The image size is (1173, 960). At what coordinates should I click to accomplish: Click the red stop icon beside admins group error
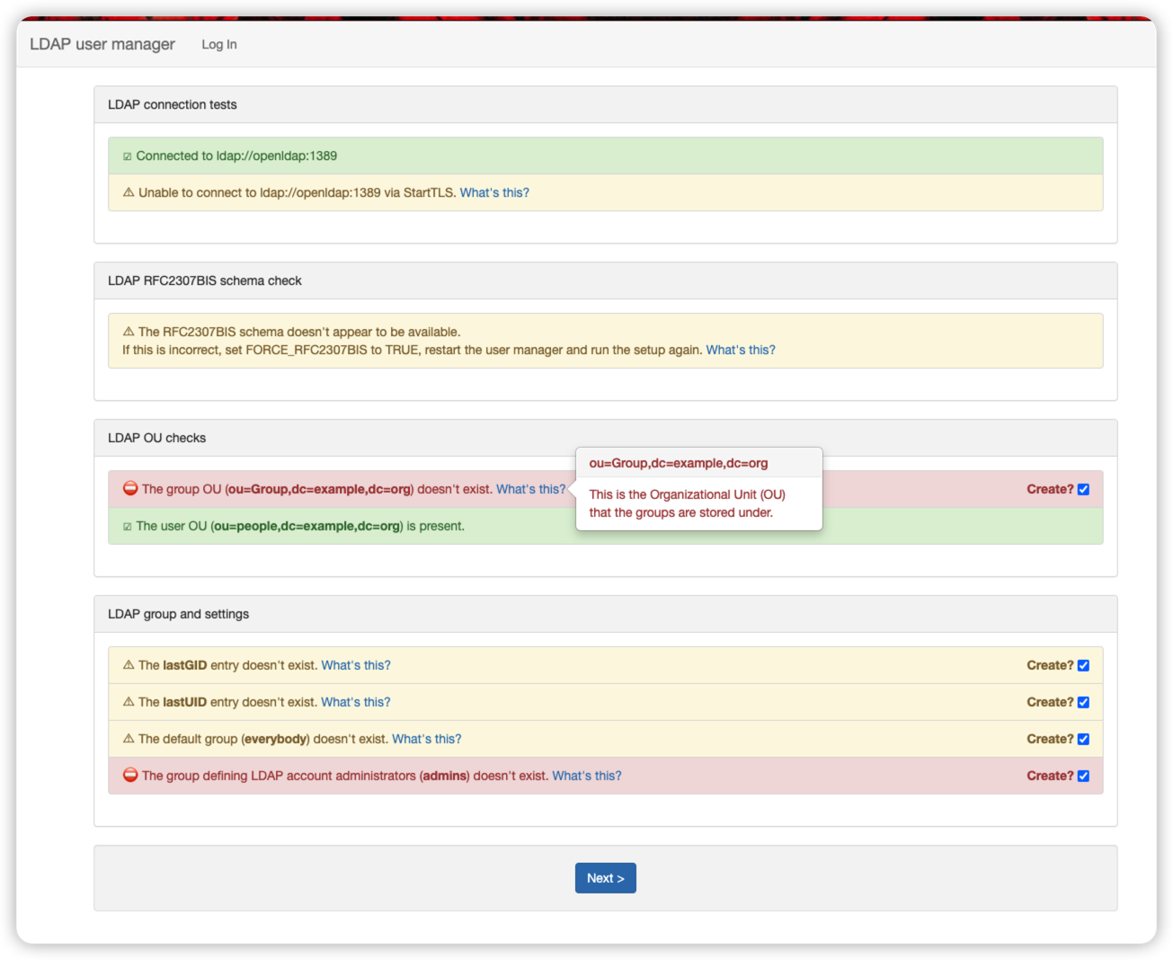[x=130, y=776]
